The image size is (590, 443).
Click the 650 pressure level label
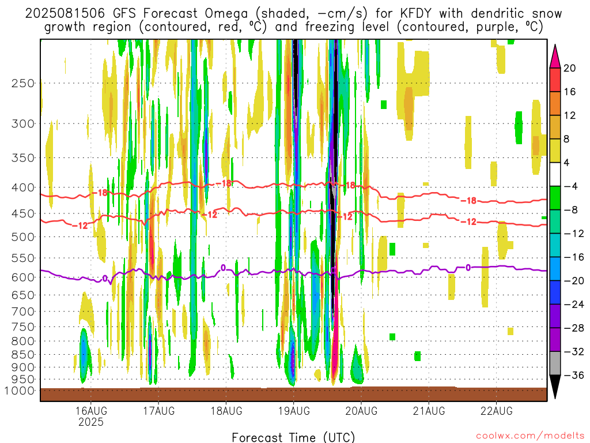[x=23, y=295]
